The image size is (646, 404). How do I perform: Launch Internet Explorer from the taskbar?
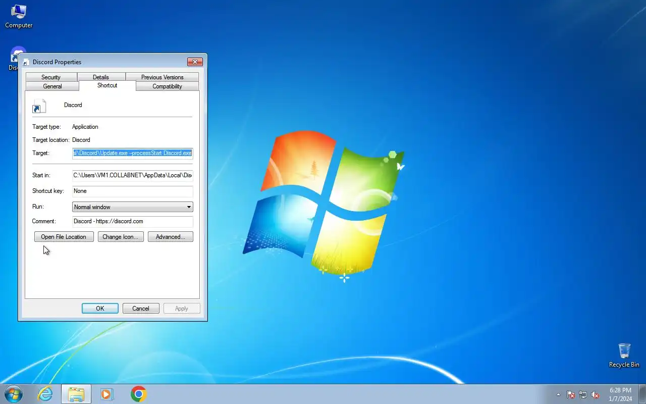pyautogui.click(x=45, y=394)
